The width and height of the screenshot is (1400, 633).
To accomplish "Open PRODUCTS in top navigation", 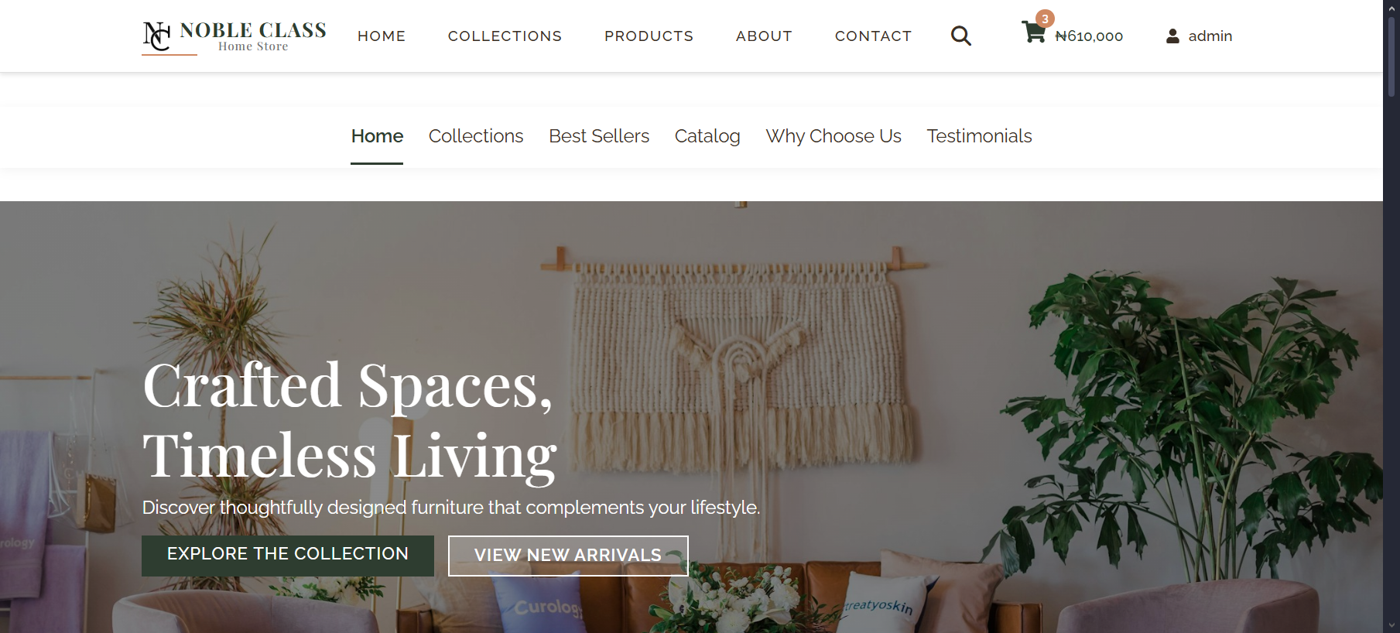I will tap(649, 36).
